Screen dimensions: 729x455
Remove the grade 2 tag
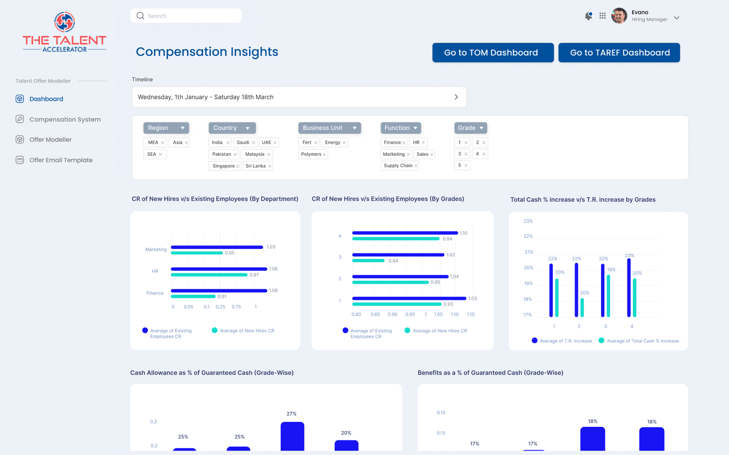tap(484, 143)
